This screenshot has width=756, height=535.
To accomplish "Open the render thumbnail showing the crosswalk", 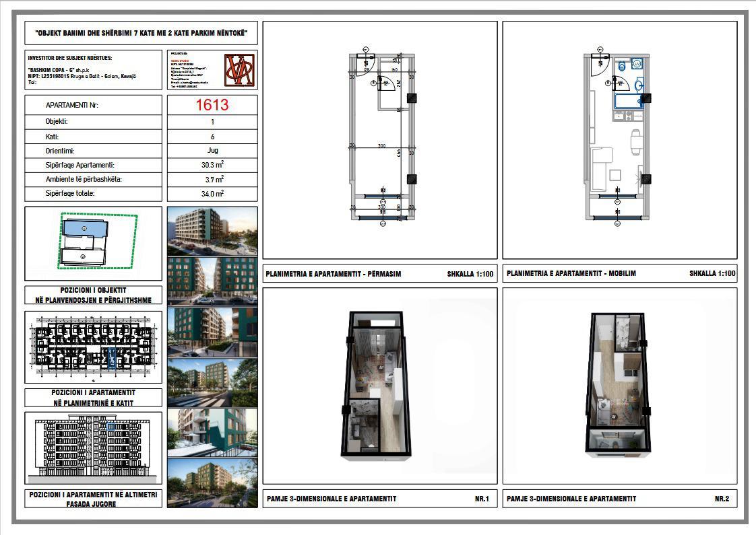I will [x=212, y=382].
